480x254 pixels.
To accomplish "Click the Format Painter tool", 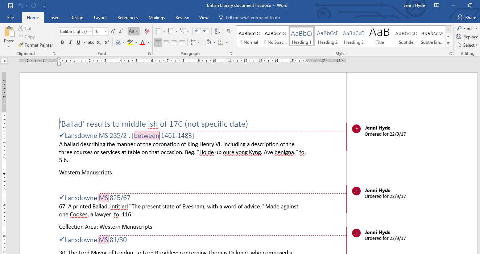I will [36, 45].
